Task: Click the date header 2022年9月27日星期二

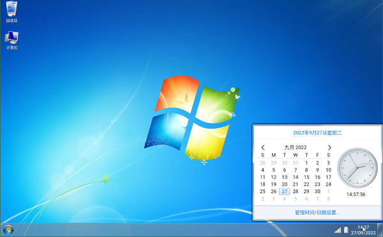Action: click(317, 133)
